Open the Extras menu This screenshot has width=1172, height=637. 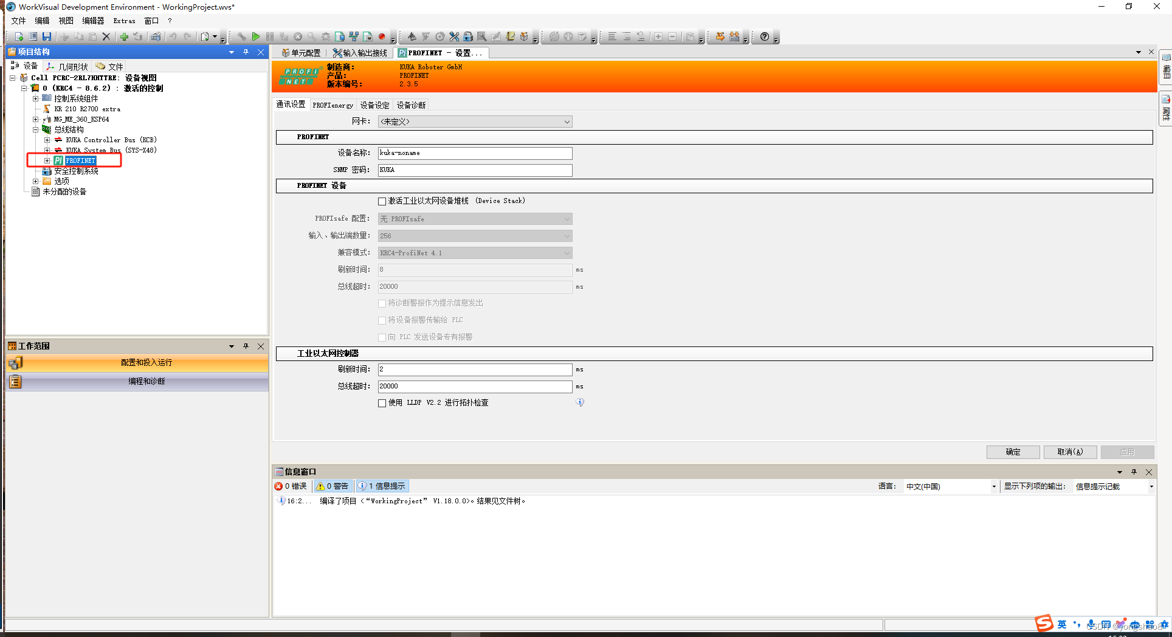pyautogui.click(x=124, y=21)
